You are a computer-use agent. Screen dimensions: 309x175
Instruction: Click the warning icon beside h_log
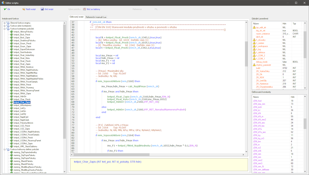coord(254,49)
